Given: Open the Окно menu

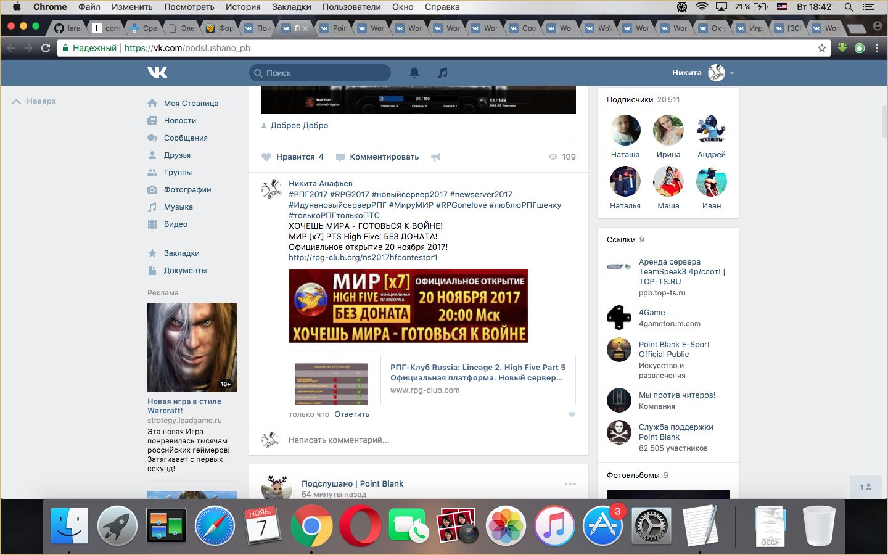Looking at the screenshot, I should pos(403,7).
